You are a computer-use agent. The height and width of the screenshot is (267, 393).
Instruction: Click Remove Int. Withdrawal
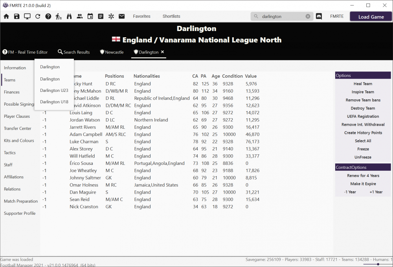coord(363,125)
